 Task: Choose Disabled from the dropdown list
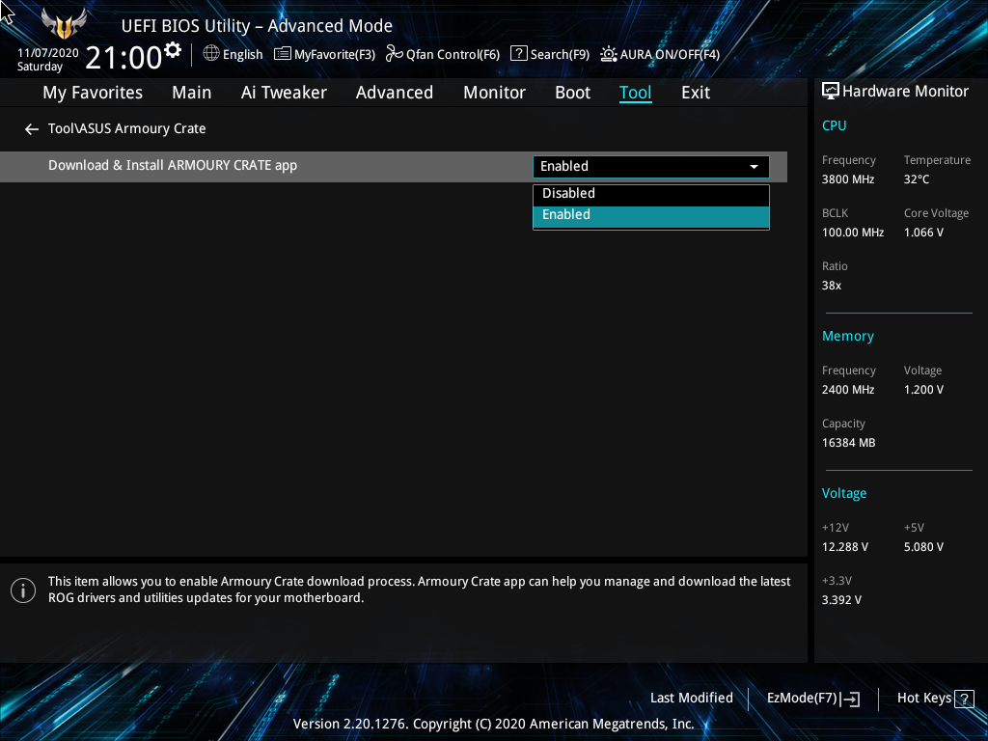click(651, 193)
